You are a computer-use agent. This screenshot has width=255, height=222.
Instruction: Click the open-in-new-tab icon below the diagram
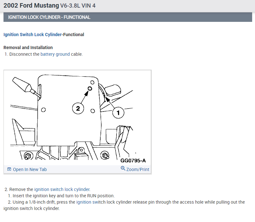(9, 169)
